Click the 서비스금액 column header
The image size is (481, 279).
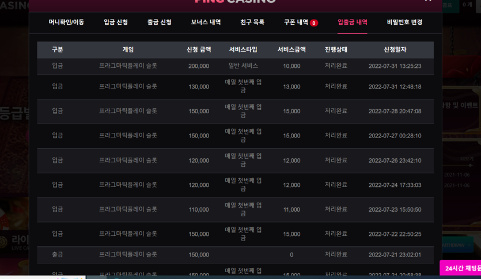[291, 49]
